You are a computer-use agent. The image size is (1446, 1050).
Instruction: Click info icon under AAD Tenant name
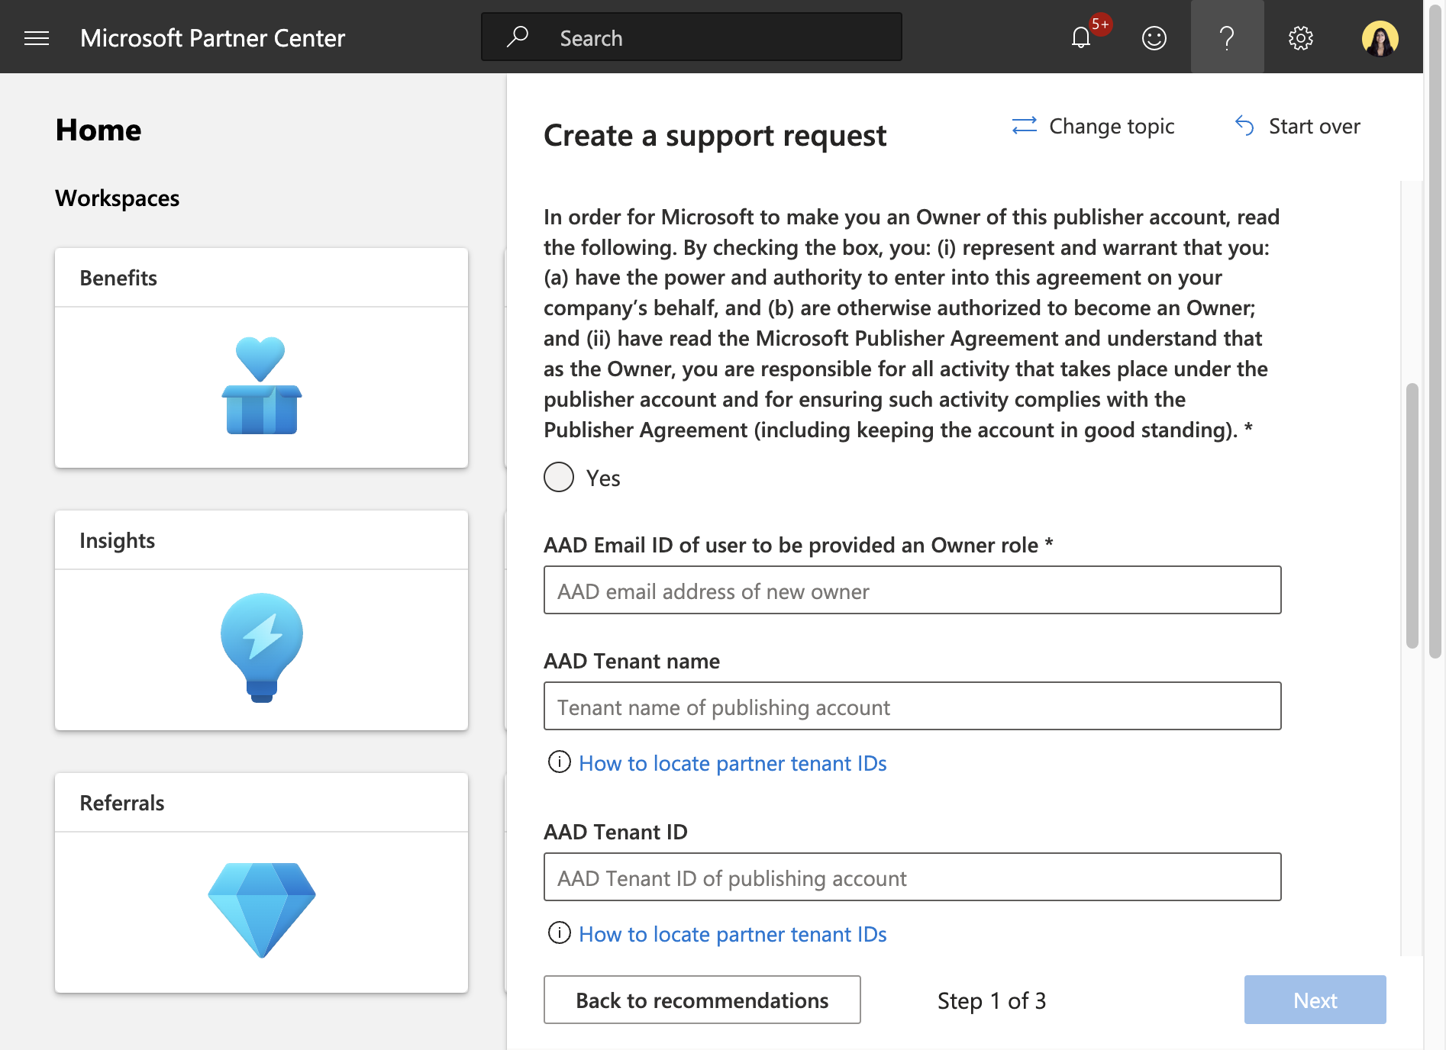[x=559, y=762]
